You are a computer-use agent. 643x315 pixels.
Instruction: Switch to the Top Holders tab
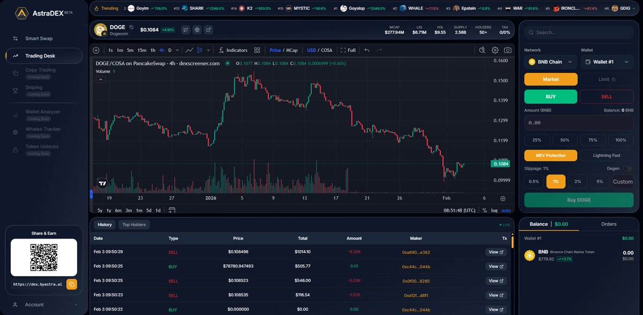pyautogui.click(x=134, y=225)
